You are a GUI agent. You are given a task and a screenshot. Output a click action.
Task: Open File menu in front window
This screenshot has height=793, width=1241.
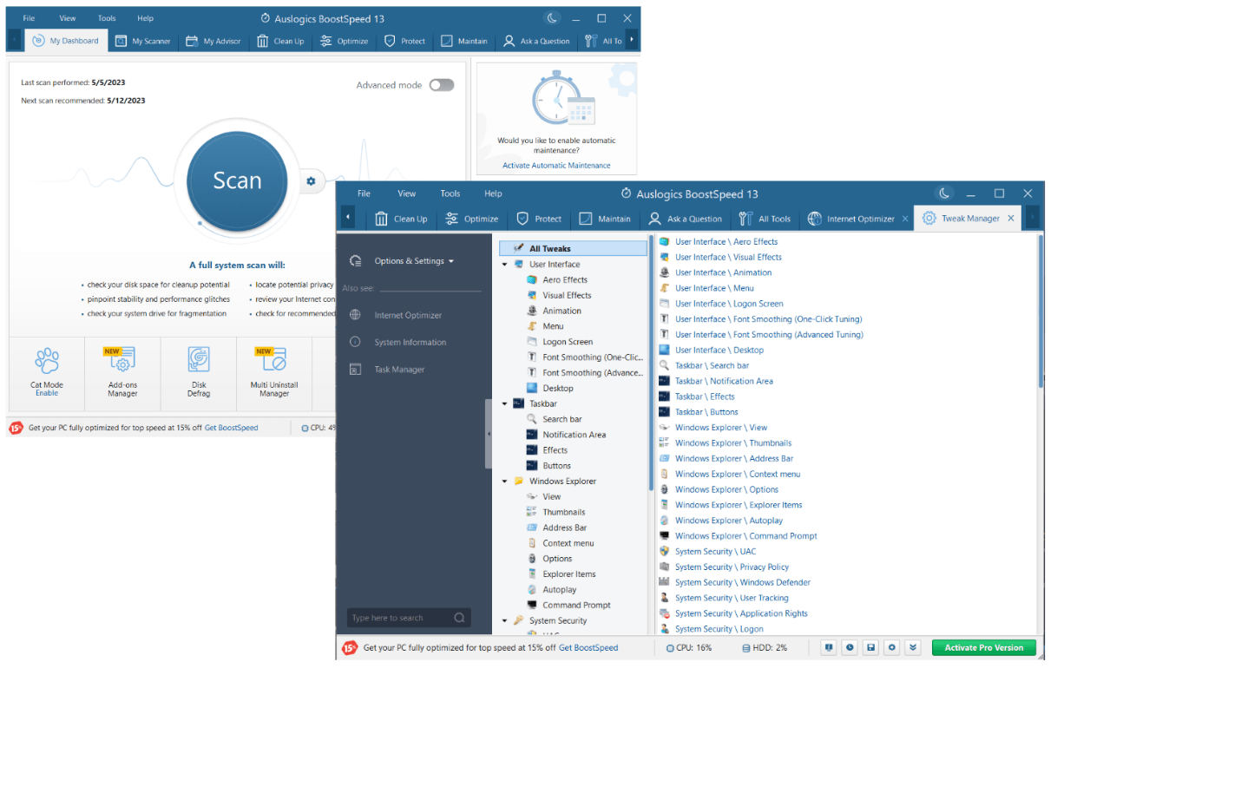(x=364, y=193)
